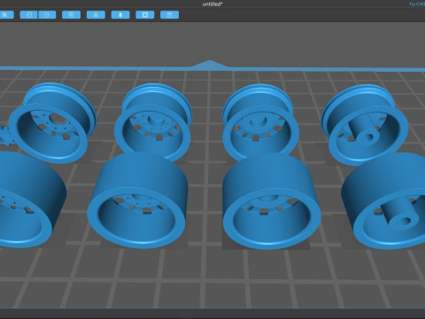Click the toolbar icon with left-pointing door arrow

[28, 15]
